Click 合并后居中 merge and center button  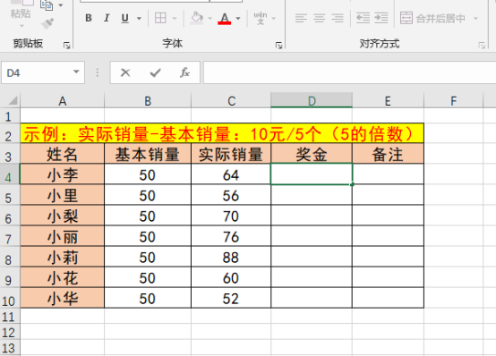[x=432, y=19]
